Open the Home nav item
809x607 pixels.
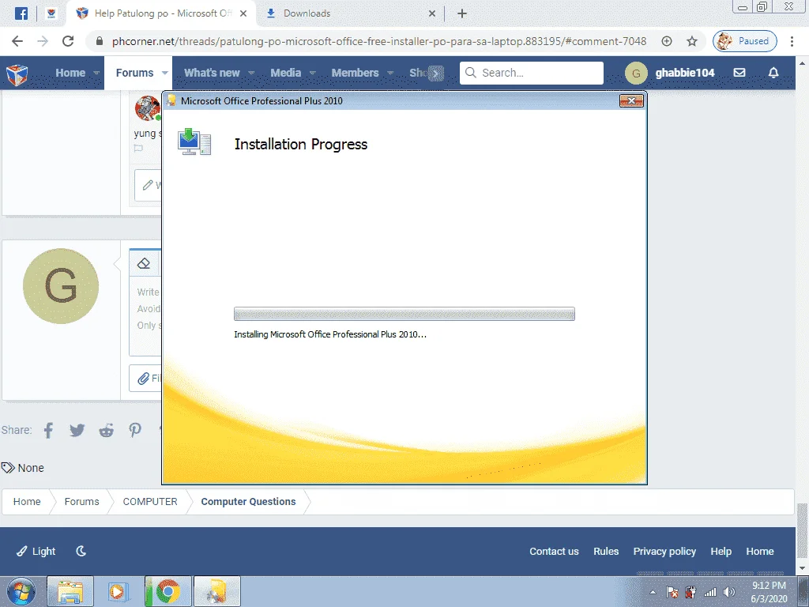[x=70, y=73]
